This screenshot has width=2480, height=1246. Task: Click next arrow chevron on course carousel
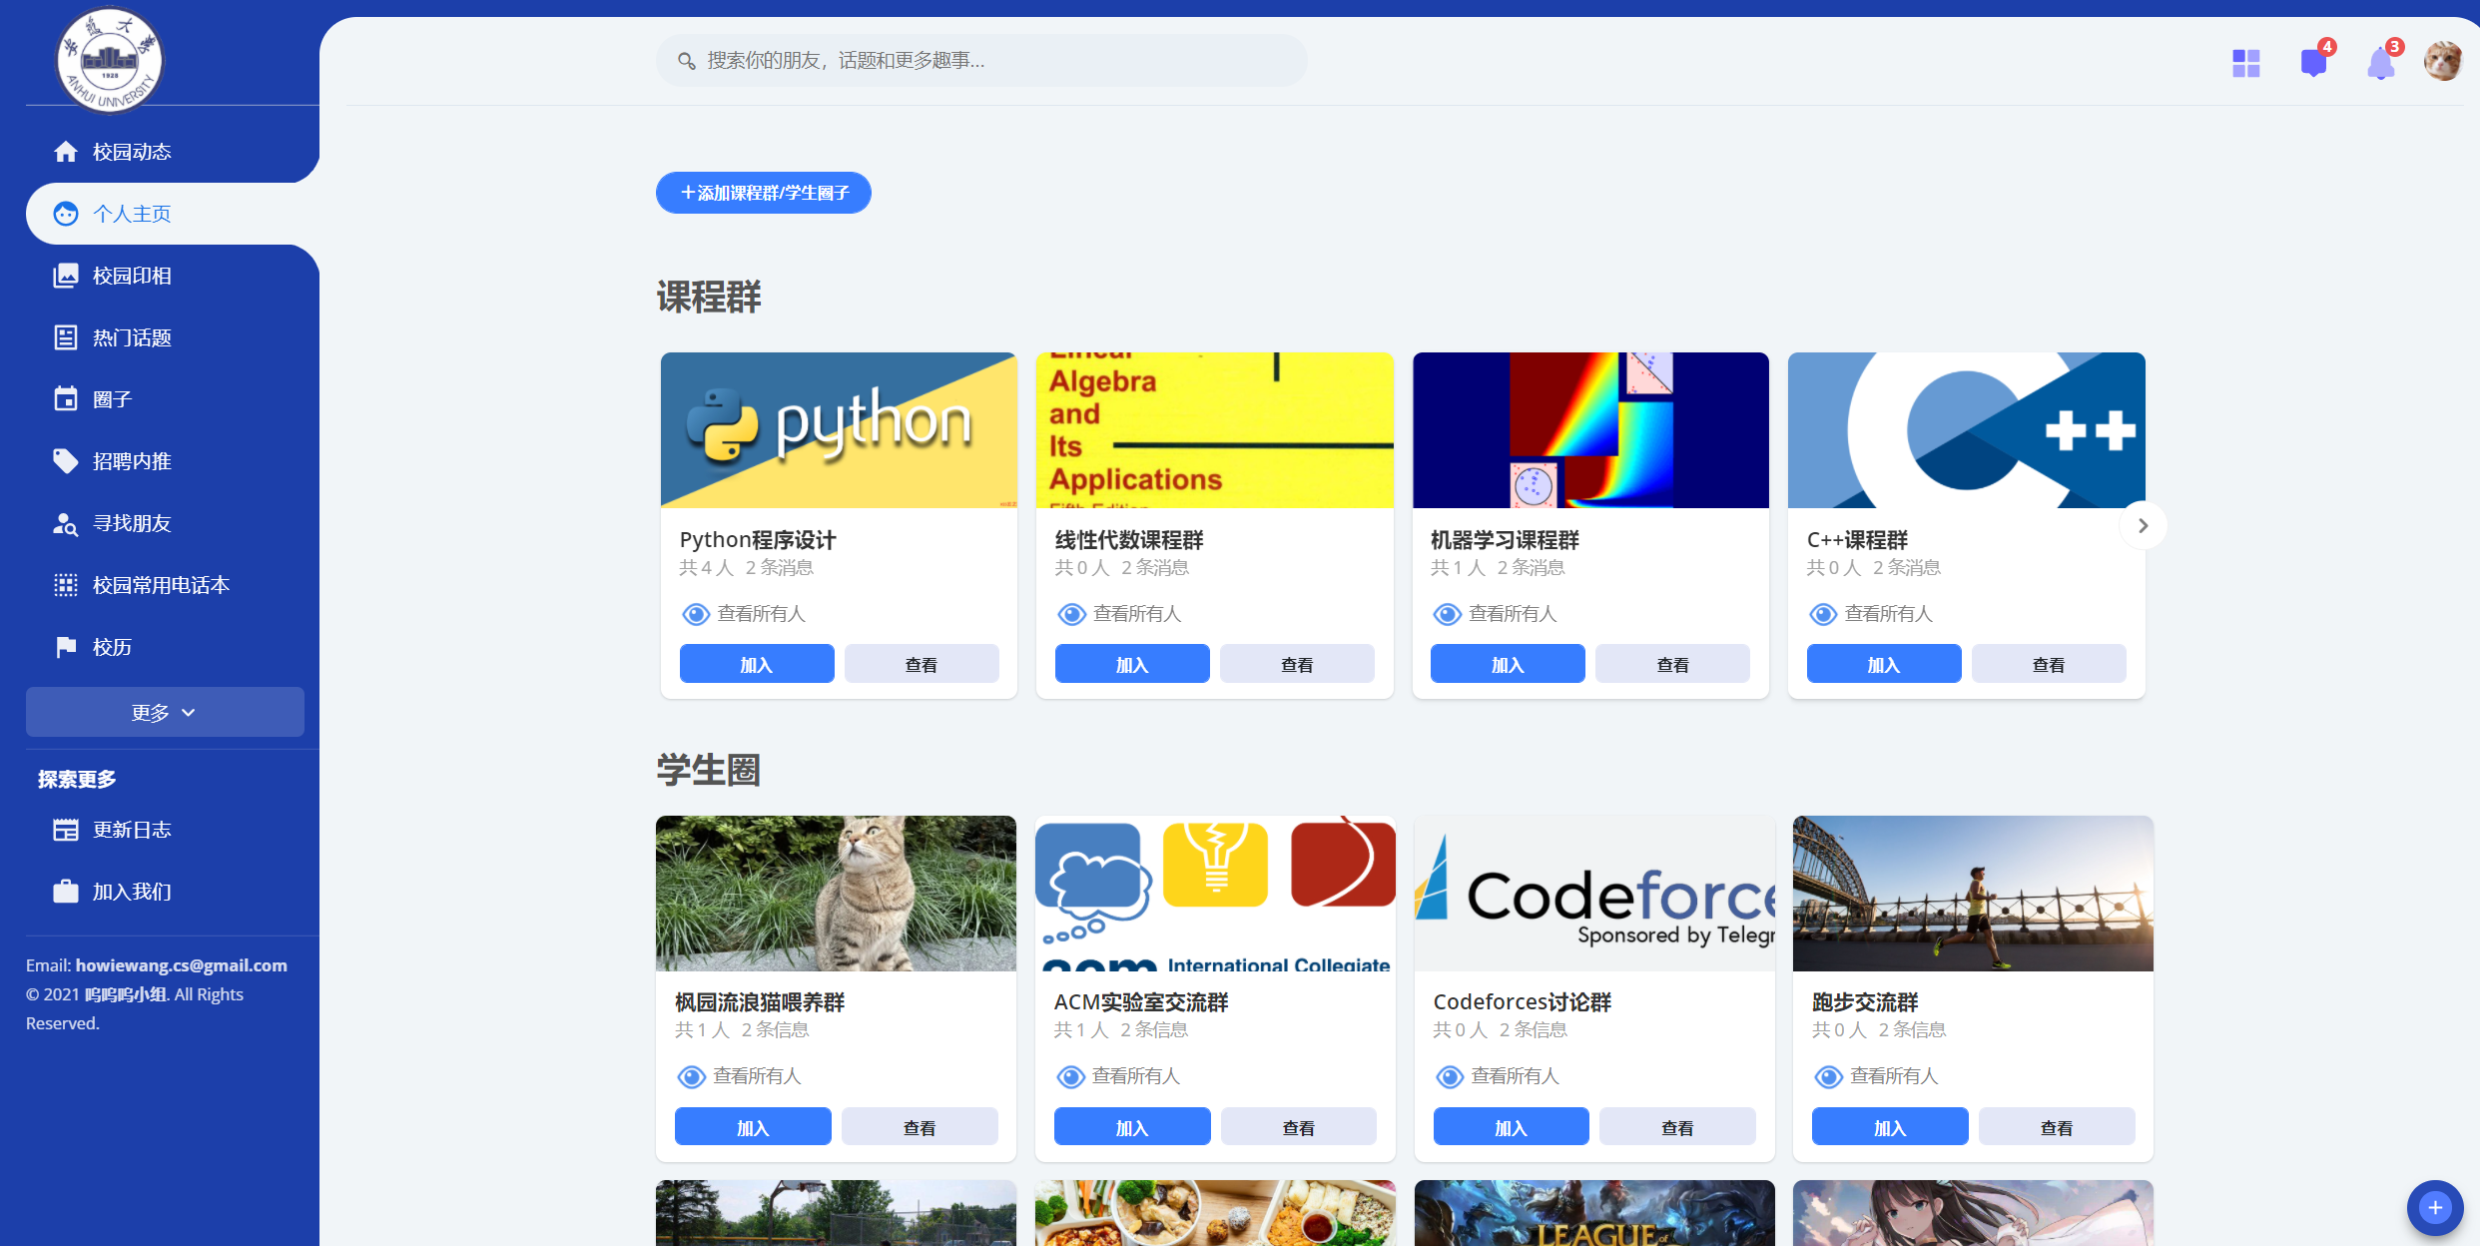point(2143,525)
